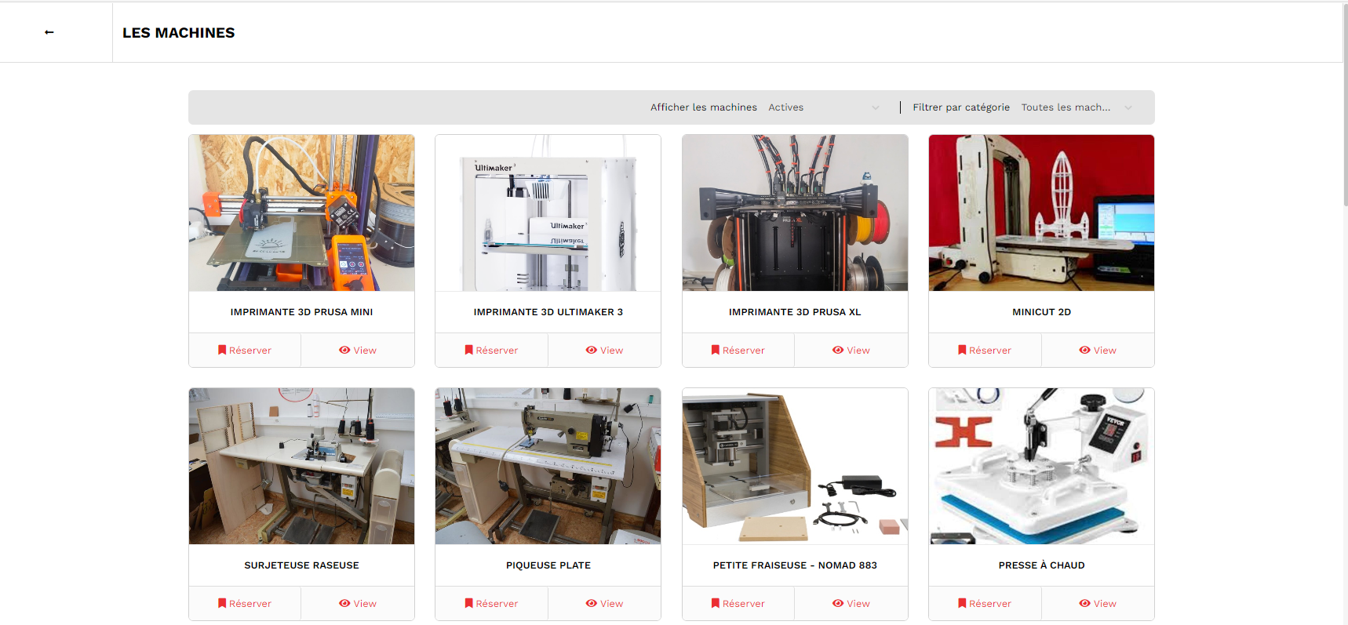The height and width of the screenshot is (625, 1348).
Task: Select the title PETITE FRAISEUSE - NOMAD 883
Action: (795, 565)
